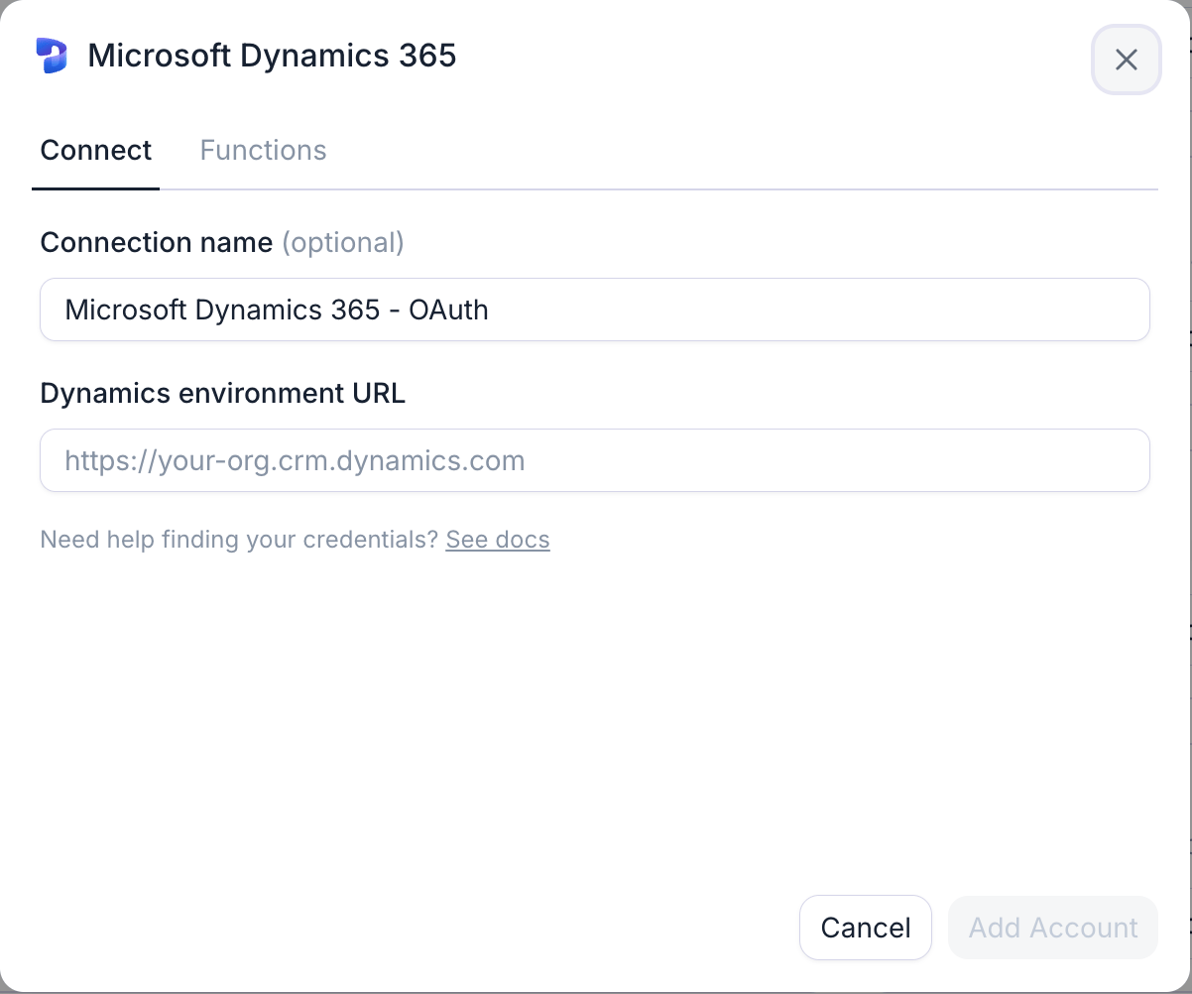The width and height of the screenshot is (1192, 994).
Task: Click the 'Need help finding your credentials?' text
Action: click(x=239, y=540)
